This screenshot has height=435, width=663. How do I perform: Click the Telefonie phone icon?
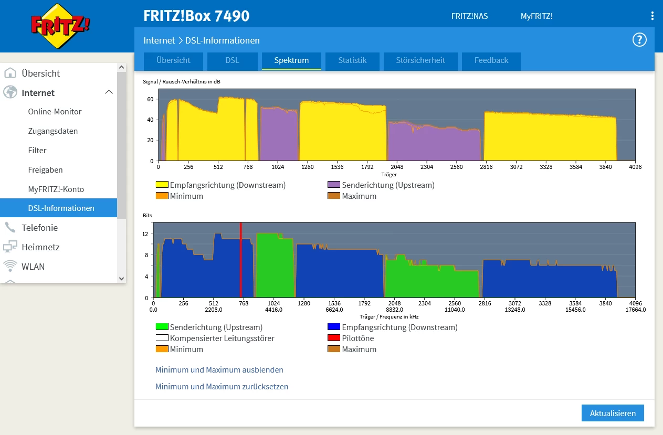click(10, 228)
